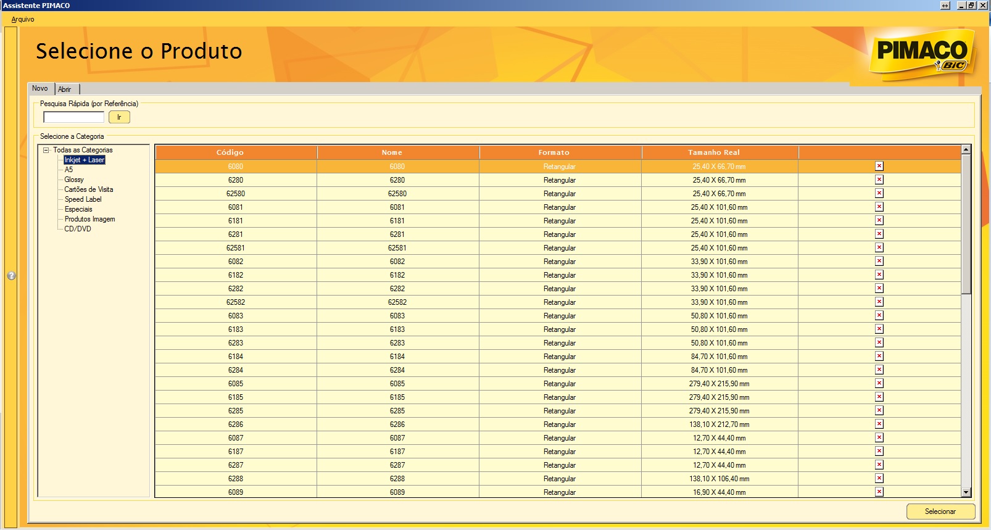Click the red X icon in row 6283
This screenshot has height=530, width=991.
tap(879, 342)
